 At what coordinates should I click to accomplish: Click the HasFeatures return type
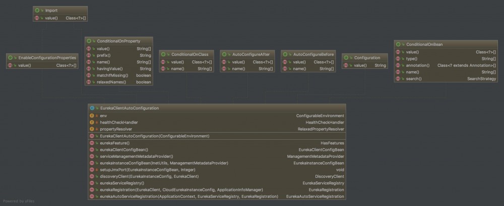(x=332, y=143)
